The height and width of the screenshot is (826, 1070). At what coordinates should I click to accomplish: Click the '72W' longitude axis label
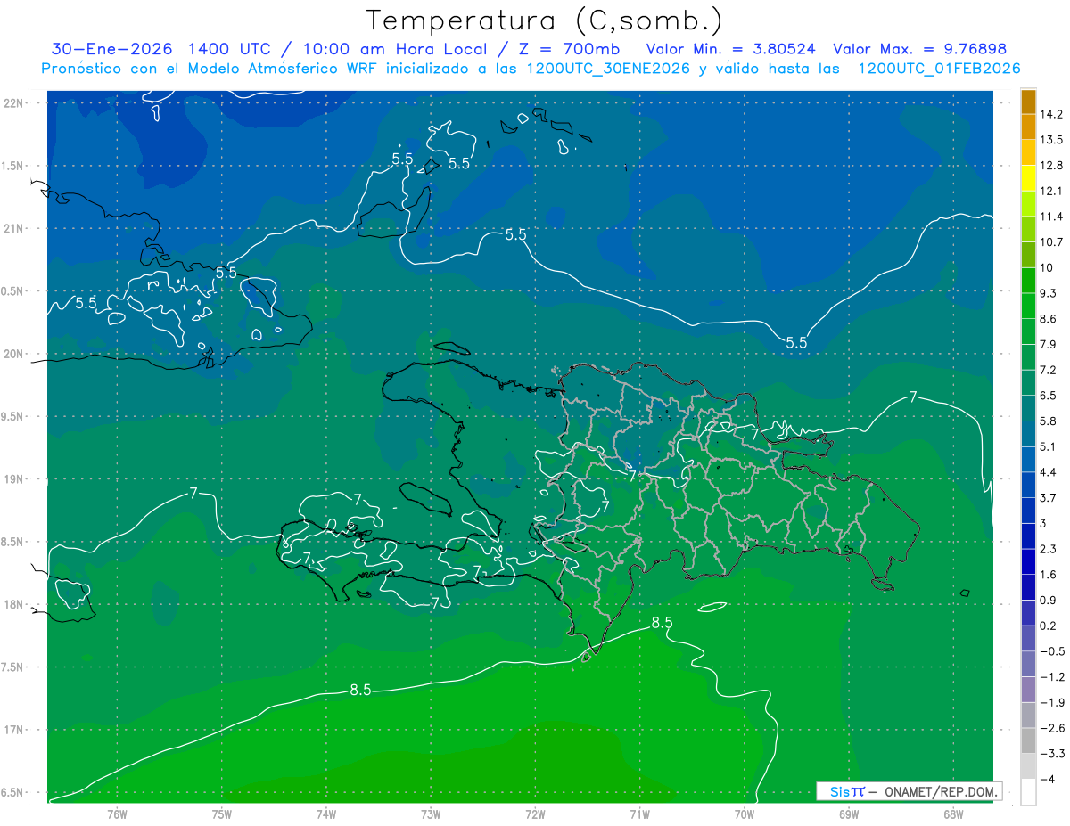coord(535,814)
